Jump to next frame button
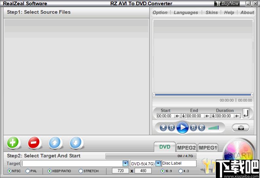 193,128
